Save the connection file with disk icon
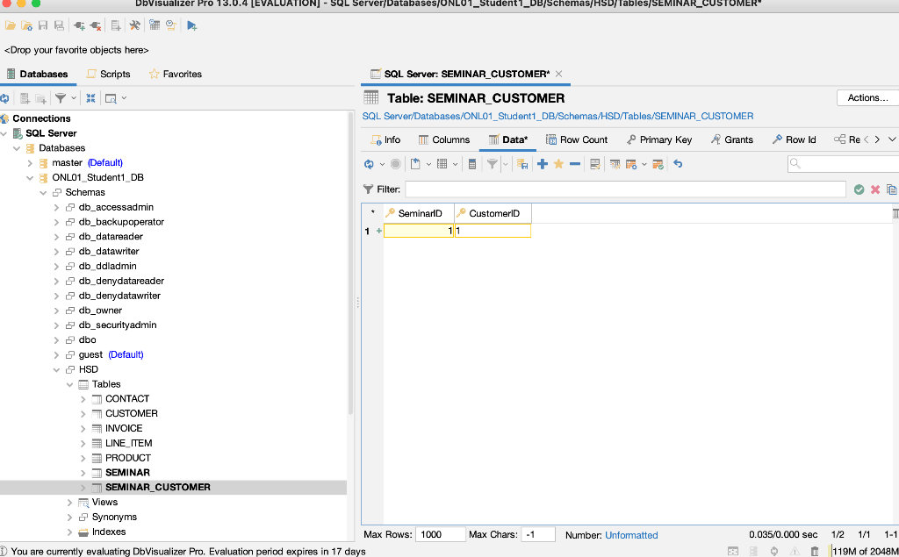 (x=41, y=25)
